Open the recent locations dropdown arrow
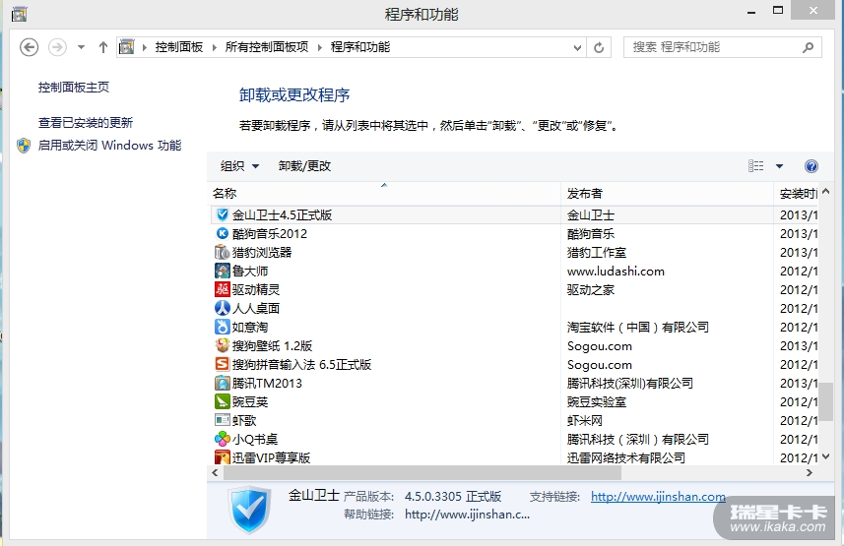844x546 pixels. pyautogui.click(x=81, y=47)
